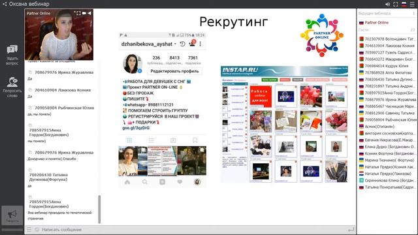Open the chat options list icon
Image resolution: width=418 pixels, height=235 pixels.
tap(29, 229)
